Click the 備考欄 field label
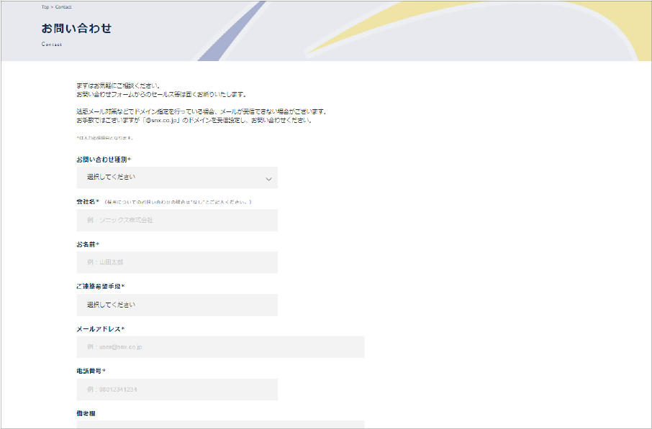 pyautogui.click(x=86, y=413)
